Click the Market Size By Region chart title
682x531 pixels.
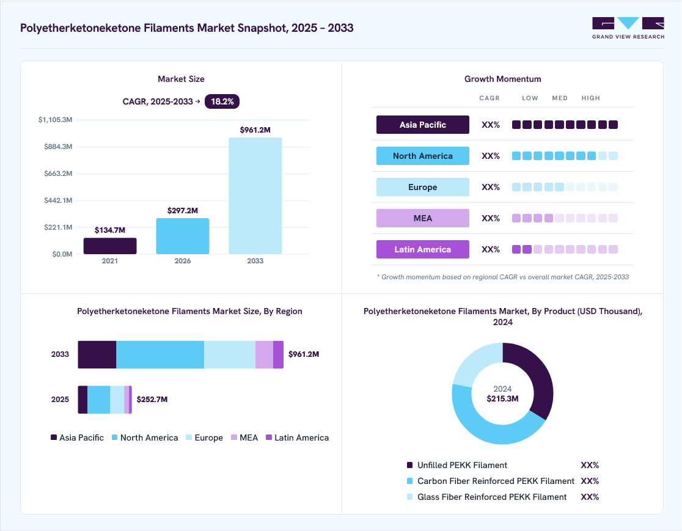point(189,312)
